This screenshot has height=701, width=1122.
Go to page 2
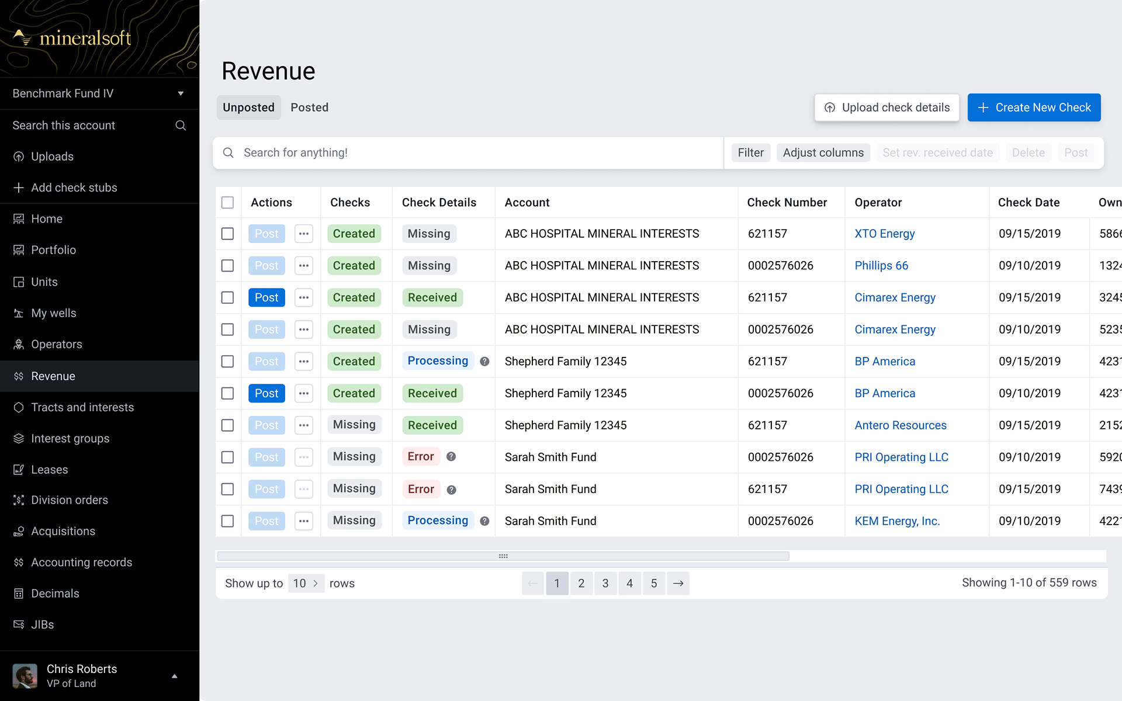point(581,584)
